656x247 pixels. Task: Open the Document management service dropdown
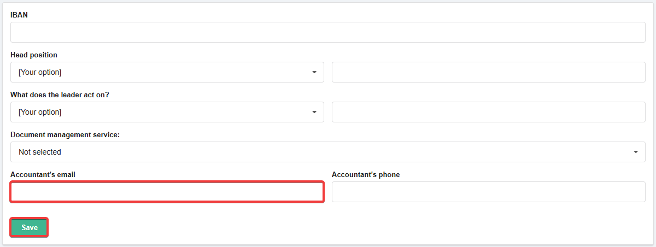[x=327, y=152]
